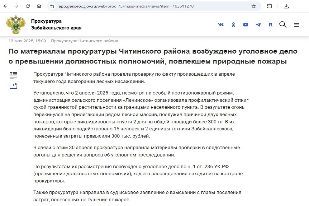This screenshot has width=309, height=206.
Task: Bookmark this page with the star icon
Action: coord(254,6)
